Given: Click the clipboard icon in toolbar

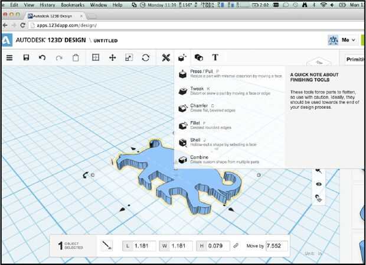Looking at the screenshot, I should [x=76, y=57].
